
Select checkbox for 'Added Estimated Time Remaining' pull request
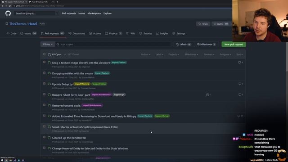coord(44,116)
